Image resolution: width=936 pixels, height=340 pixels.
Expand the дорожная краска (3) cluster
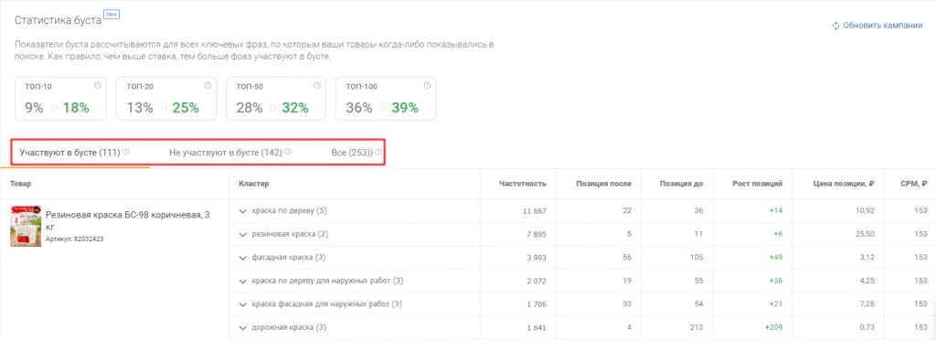242,328
